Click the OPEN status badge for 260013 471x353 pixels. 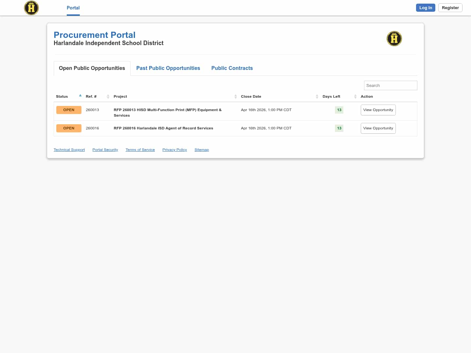click(x=69, y=110)
